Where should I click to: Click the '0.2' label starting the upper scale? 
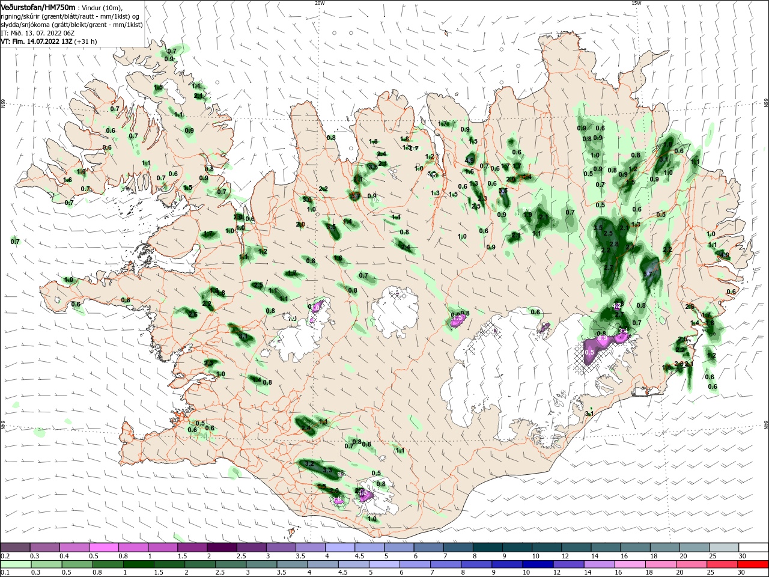[x=5, y=557]
